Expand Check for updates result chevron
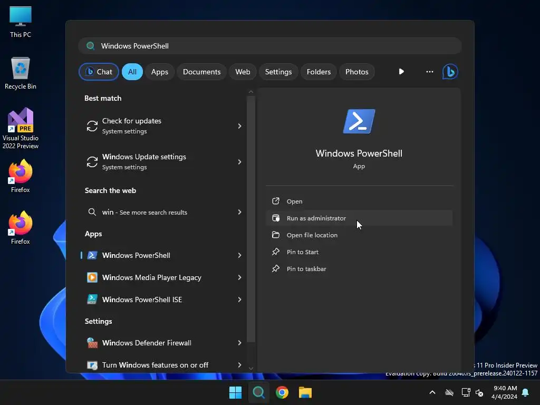 point(239,126)
